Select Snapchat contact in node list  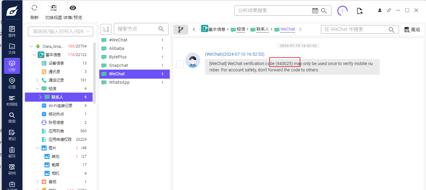(135, 65)
